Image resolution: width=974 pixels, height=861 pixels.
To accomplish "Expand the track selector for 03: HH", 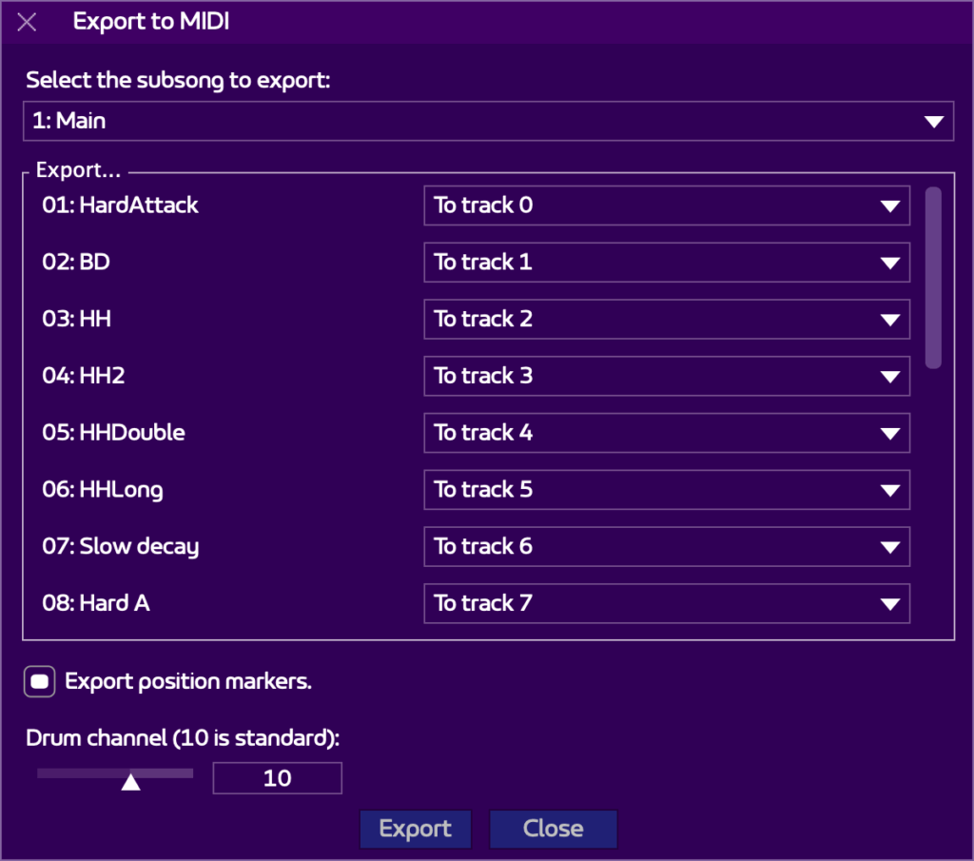I will (x=666, y=320).
